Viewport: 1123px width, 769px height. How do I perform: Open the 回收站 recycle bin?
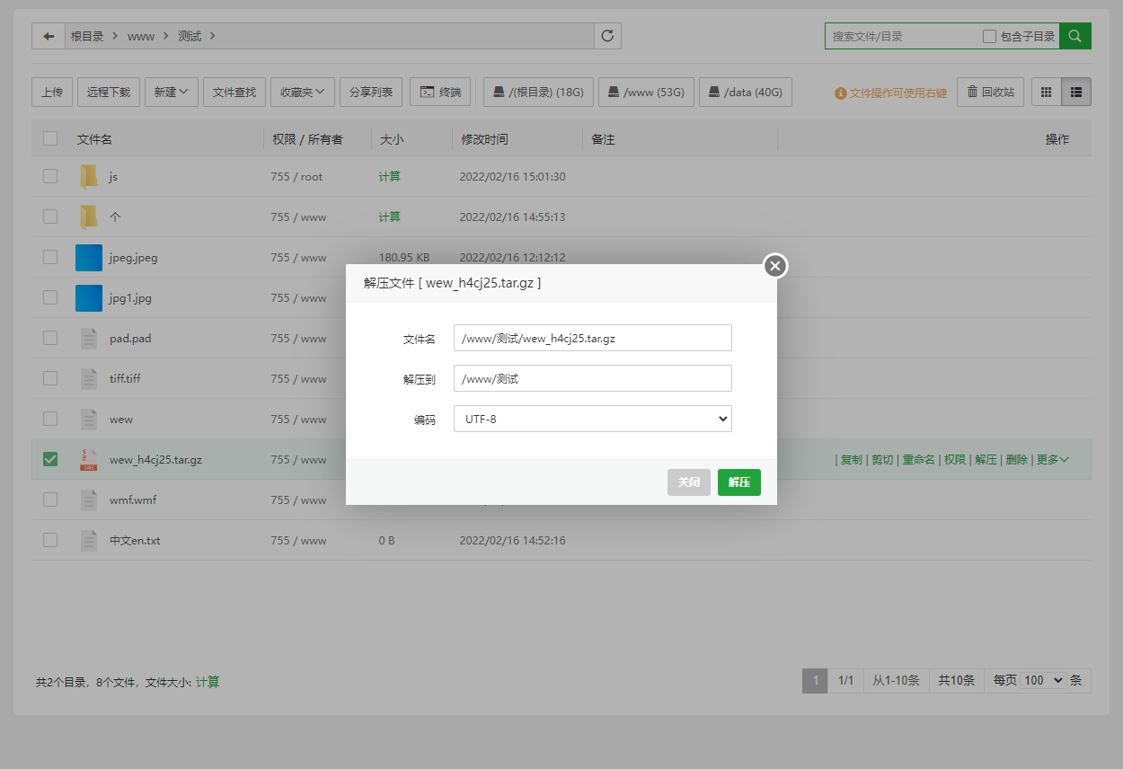pos(990,92)
